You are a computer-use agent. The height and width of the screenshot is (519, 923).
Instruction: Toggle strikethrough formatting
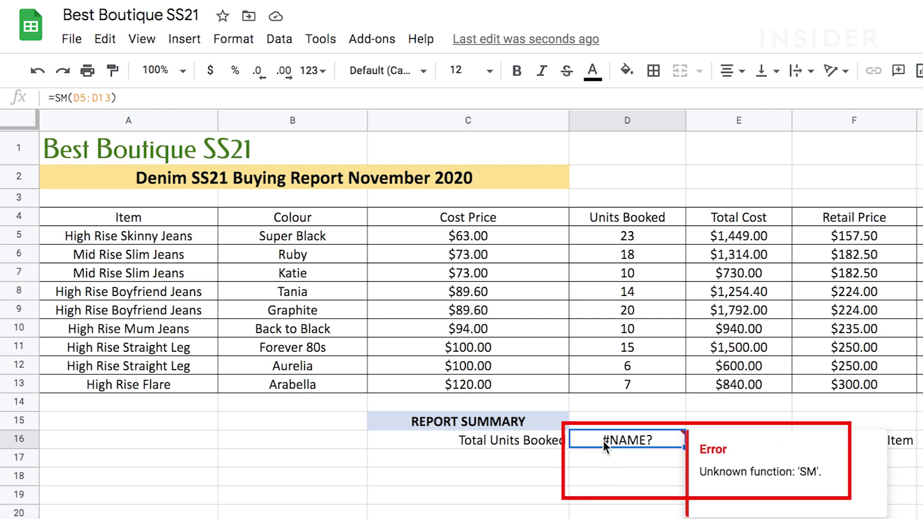(567, 71)
